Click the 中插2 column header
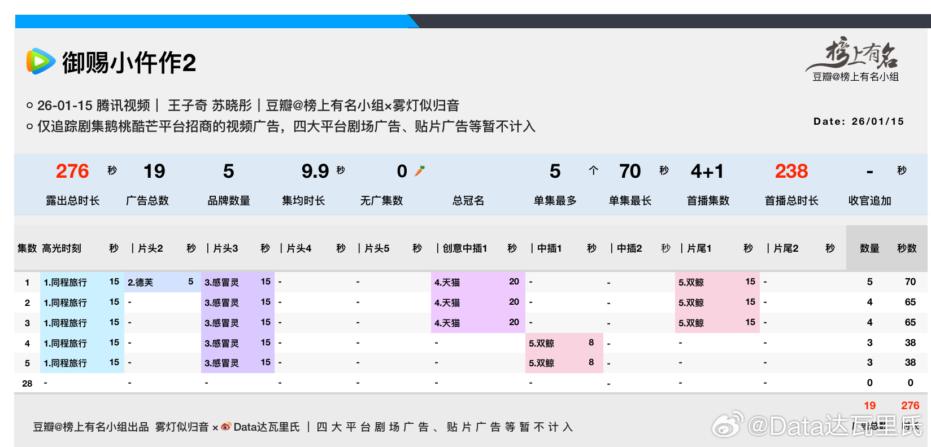931x447 pixels. [x=629, y=248]
